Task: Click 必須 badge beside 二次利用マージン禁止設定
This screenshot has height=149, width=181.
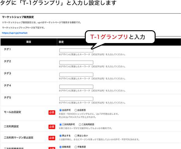Action: 52,138
